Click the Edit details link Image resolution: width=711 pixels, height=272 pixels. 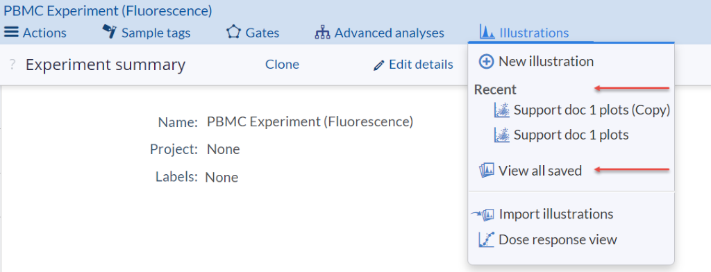click(x=421, y=65)
